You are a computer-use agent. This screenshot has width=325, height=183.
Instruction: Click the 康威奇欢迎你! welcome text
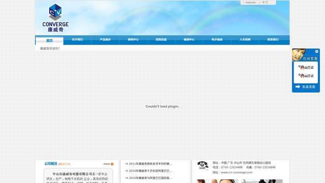tap(50, 49)
